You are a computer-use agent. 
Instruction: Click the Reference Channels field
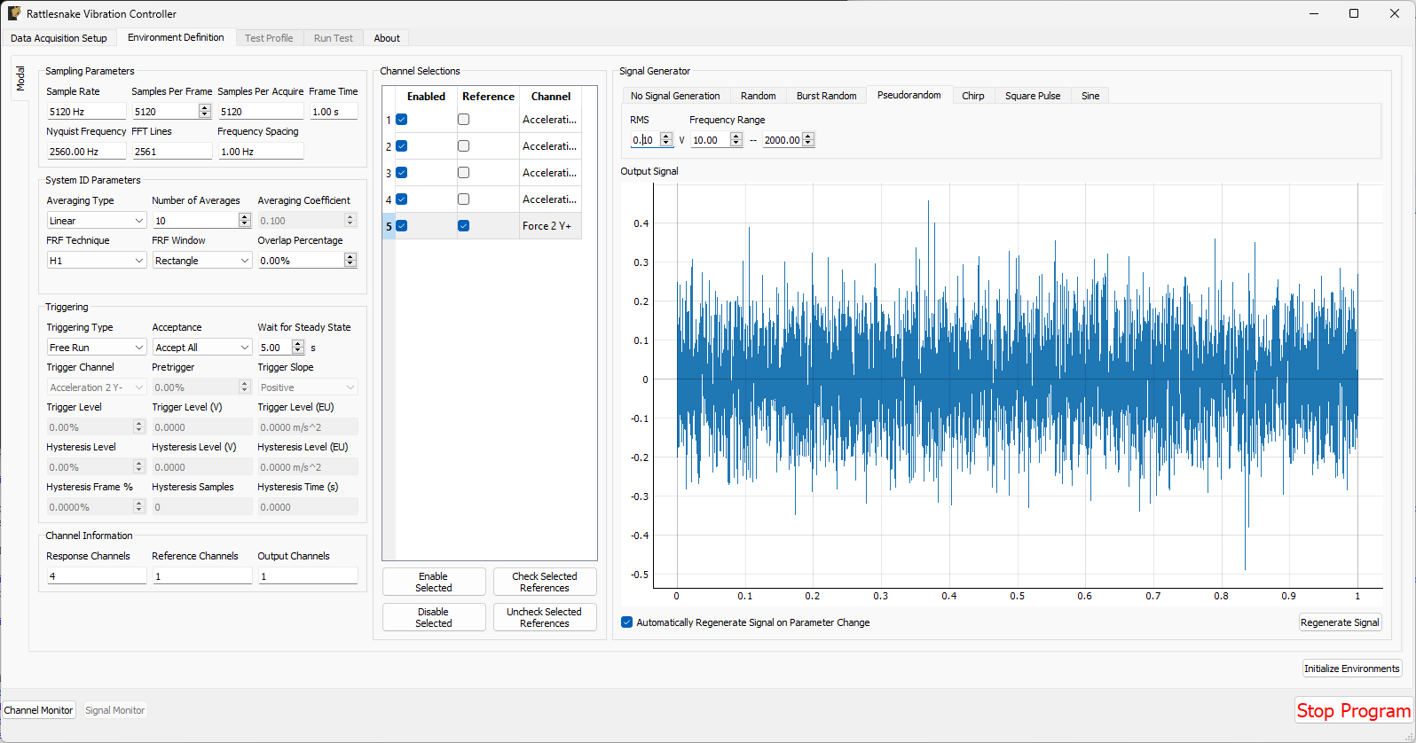[x=202, y=576]
